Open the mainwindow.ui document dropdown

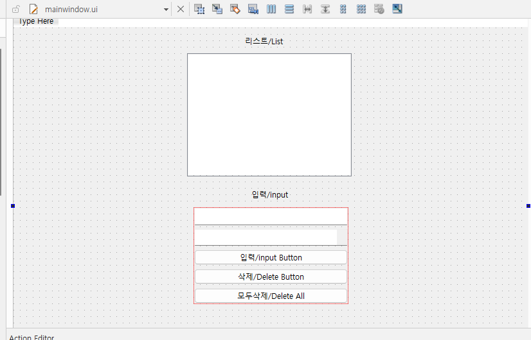[166, 10]
